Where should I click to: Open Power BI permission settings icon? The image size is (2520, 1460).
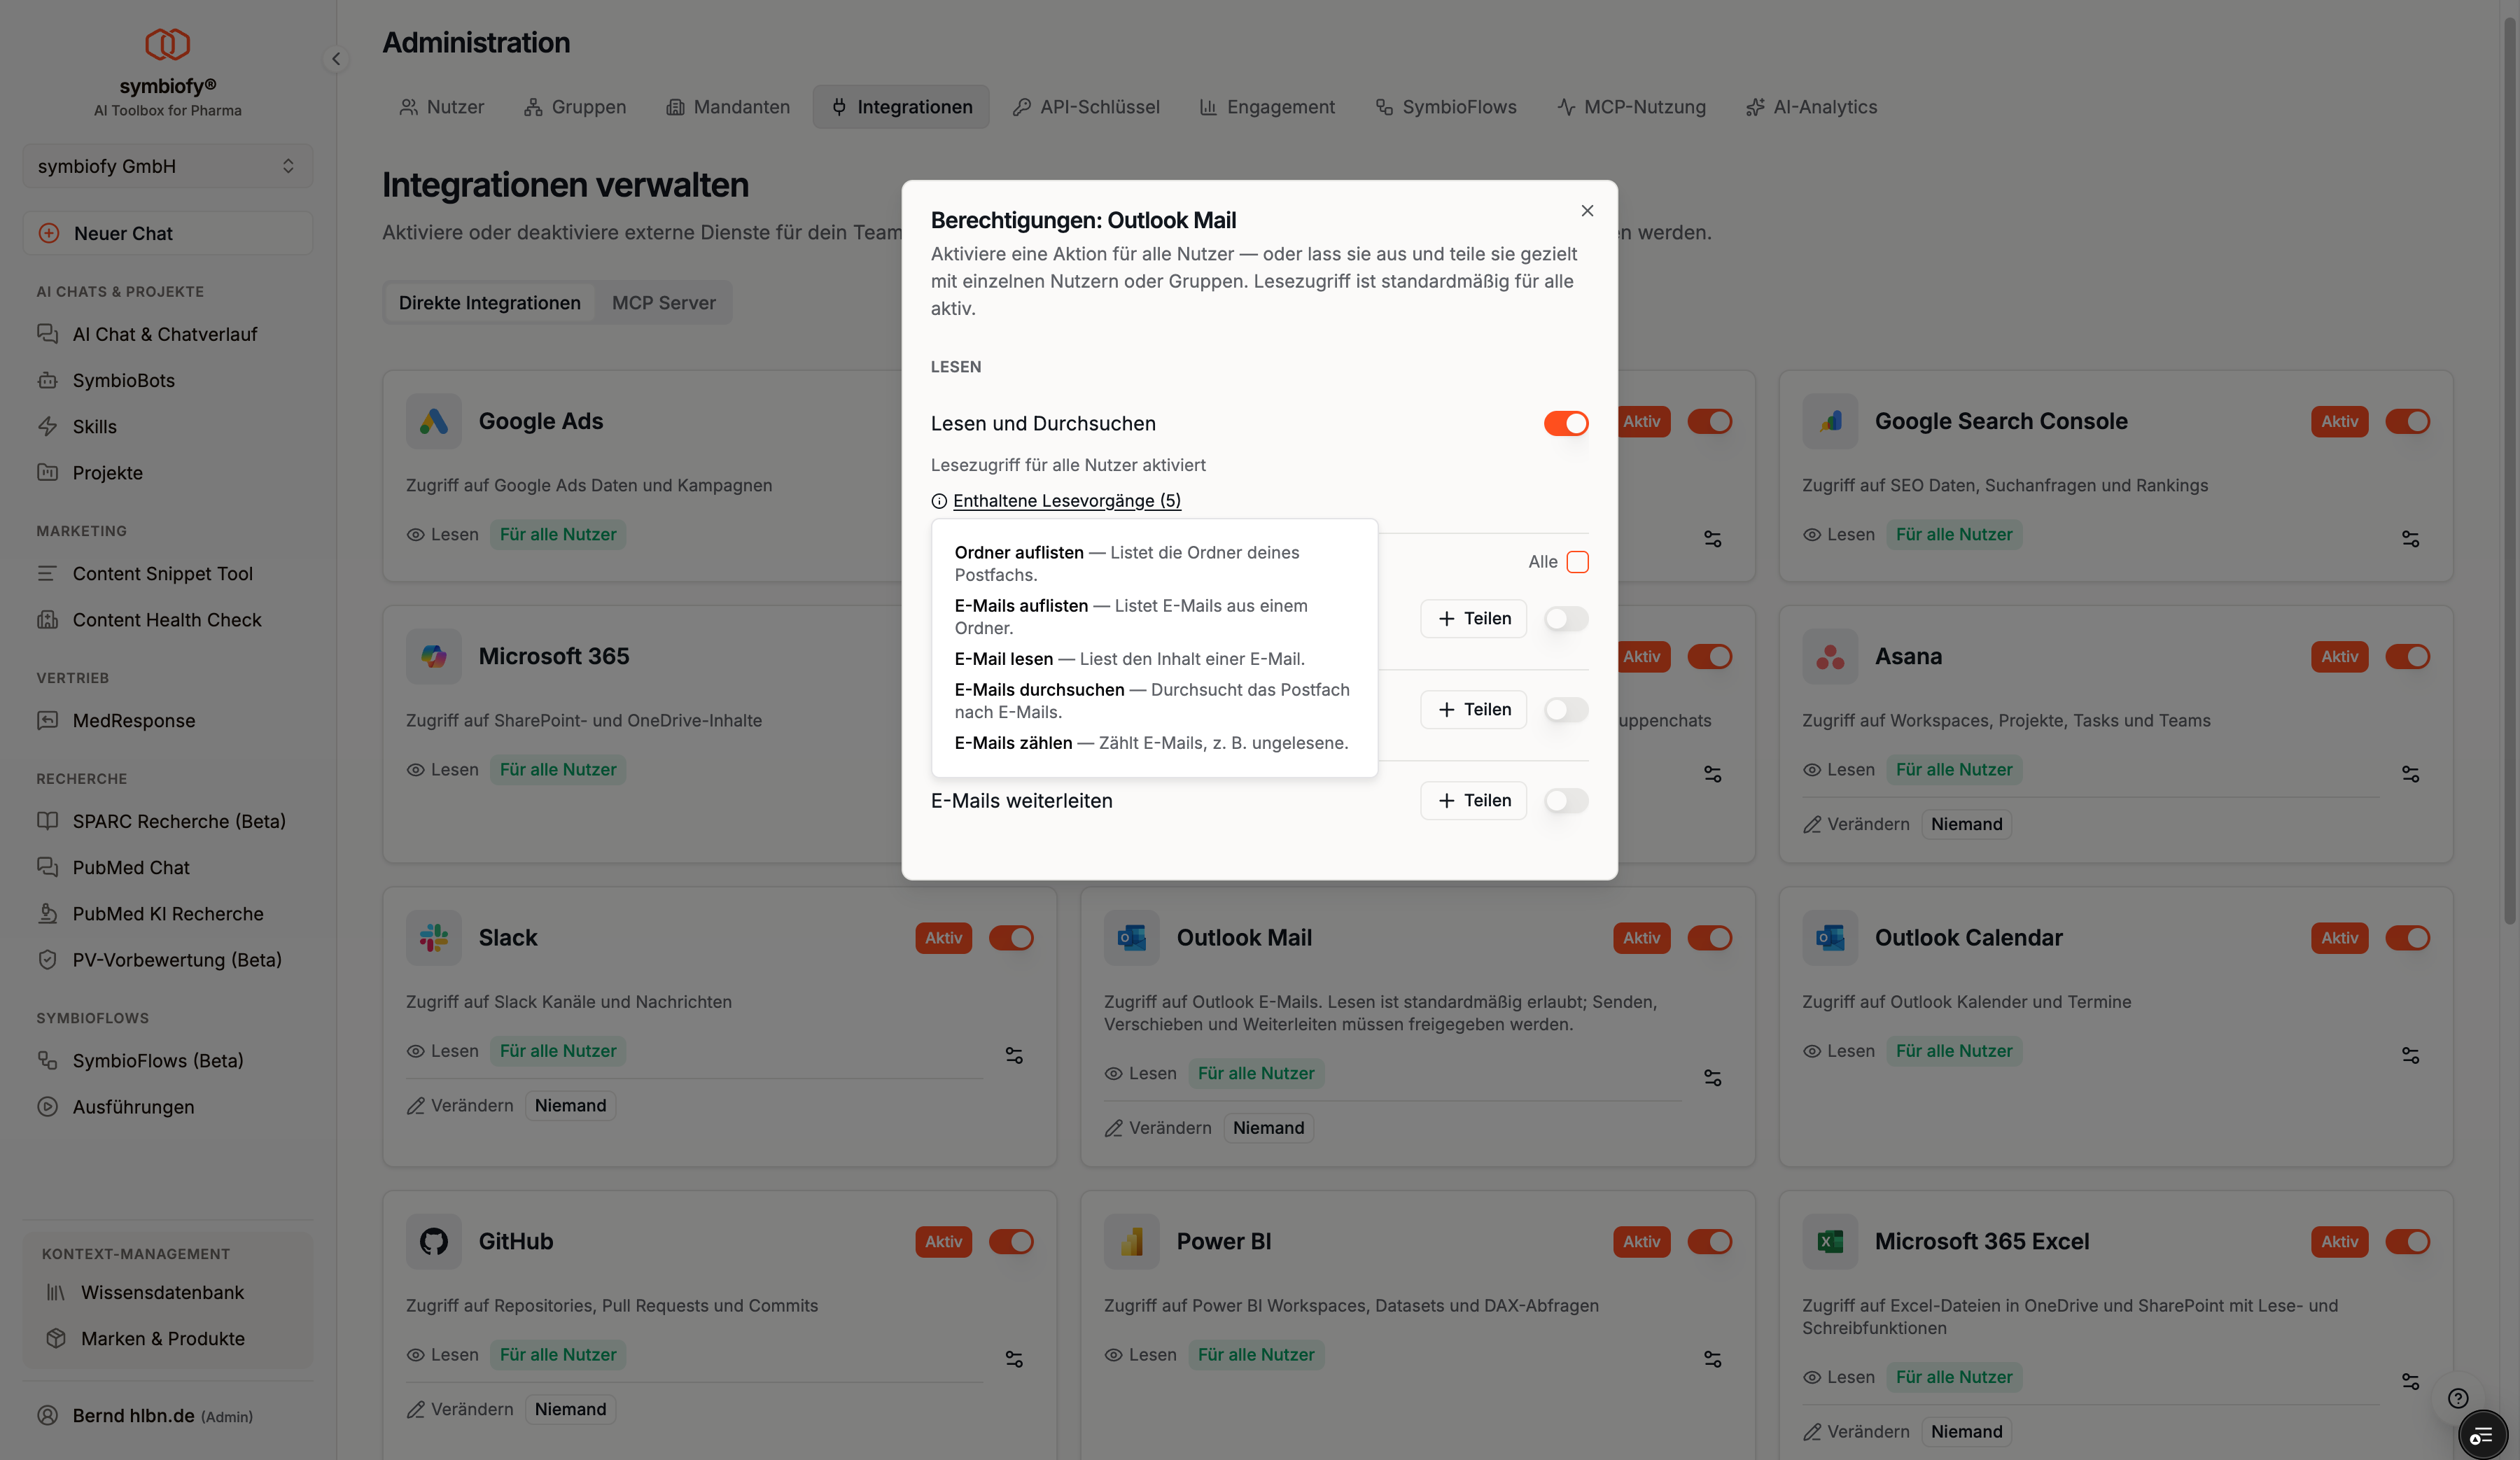[1712, 1359]
